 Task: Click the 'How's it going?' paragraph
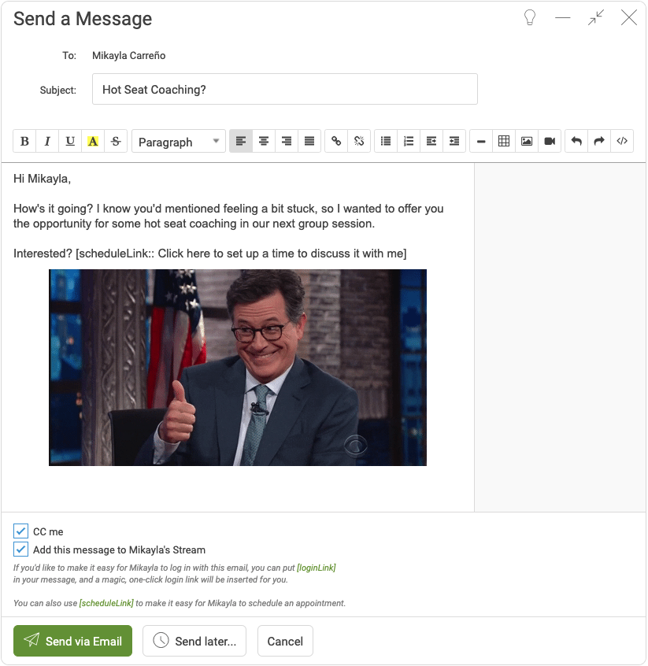(x=228, y=216)
